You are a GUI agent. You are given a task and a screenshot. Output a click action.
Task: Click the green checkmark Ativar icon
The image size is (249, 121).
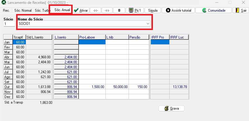[x=76, y=10]
